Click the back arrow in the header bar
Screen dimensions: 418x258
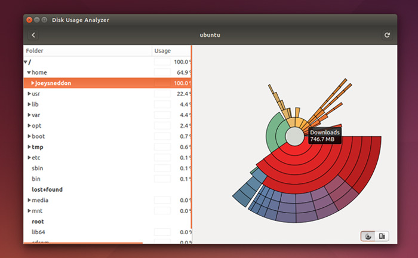(x=33, y=35)
